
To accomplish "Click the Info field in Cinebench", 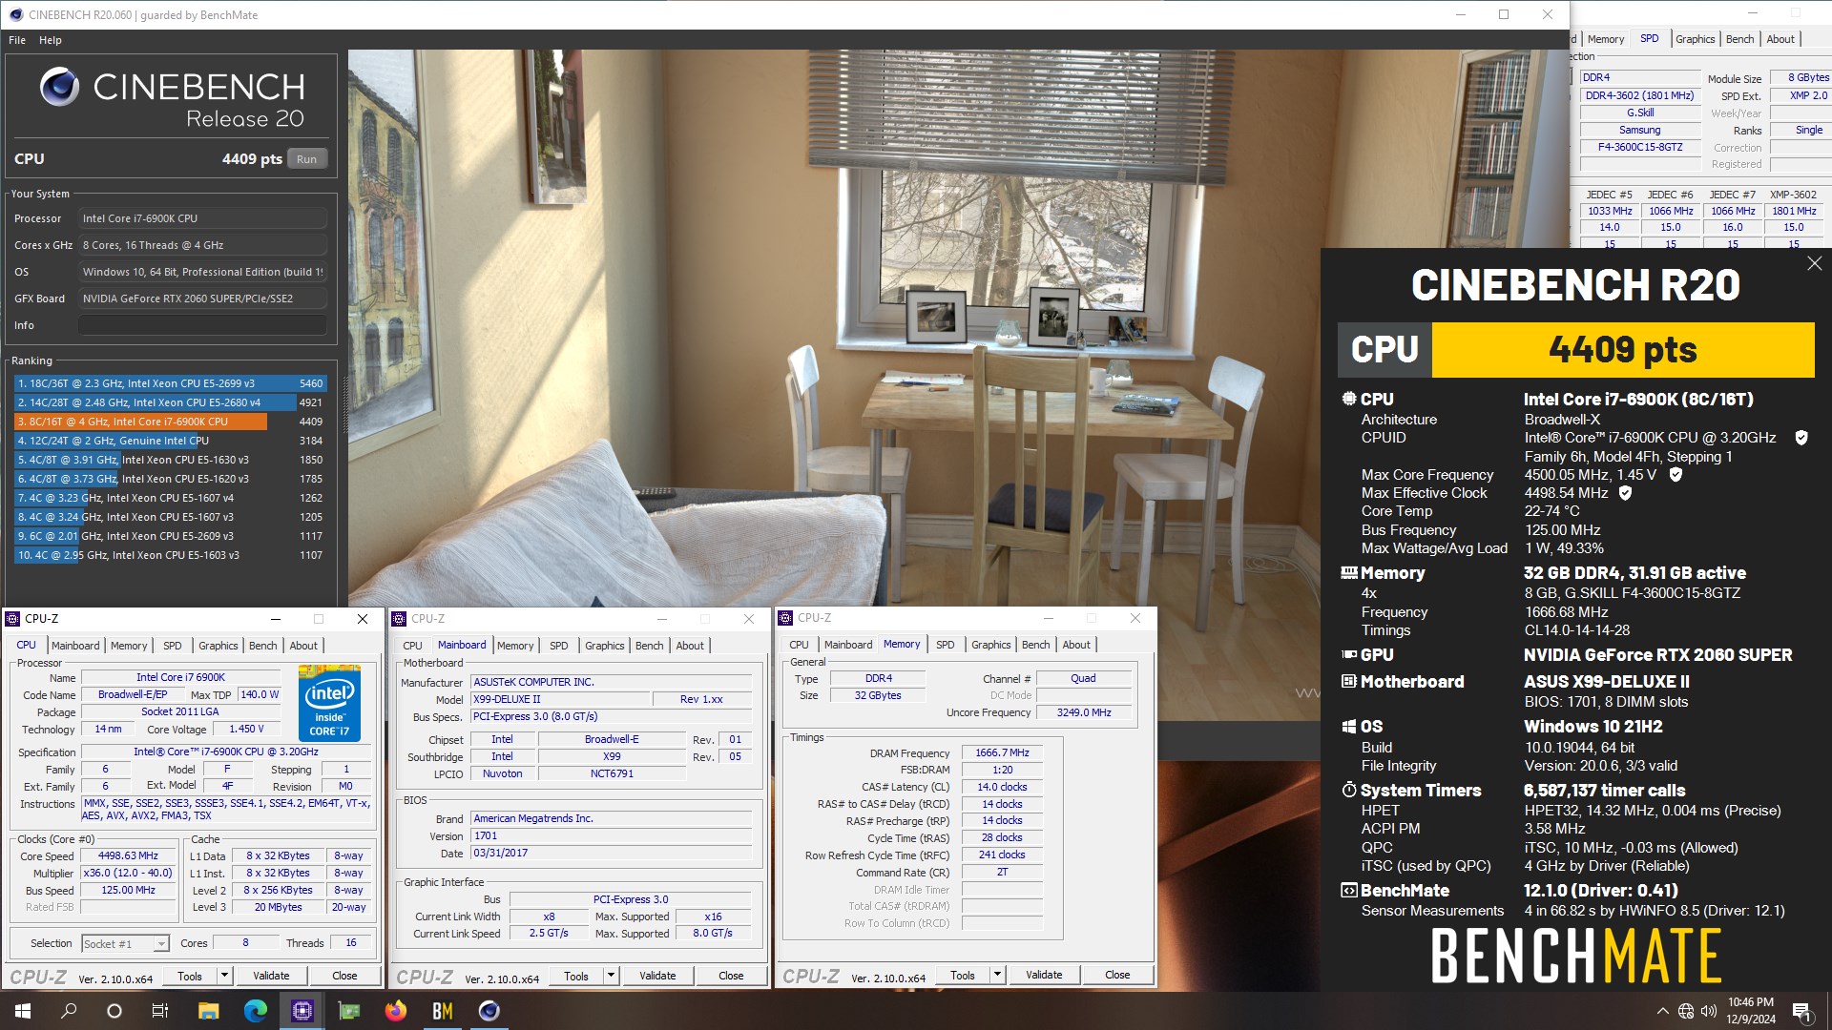I will (202, 325).
